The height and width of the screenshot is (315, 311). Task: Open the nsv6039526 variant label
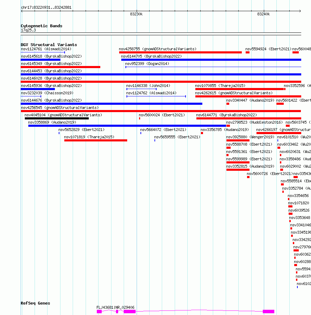click(x=299, y=210)
